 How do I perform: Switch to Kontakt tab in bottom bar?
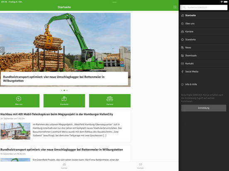tap(140, 166)
